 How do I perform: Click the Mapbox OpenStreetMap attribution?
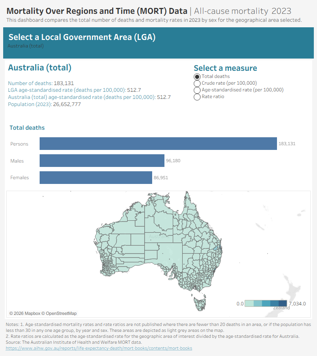(43, 313)
